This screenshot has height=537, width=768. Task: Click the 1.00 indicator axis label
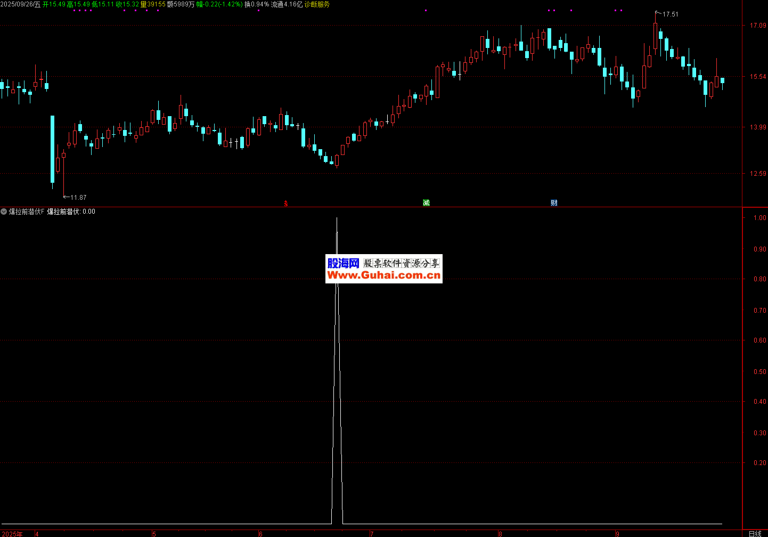coord(759,218)
